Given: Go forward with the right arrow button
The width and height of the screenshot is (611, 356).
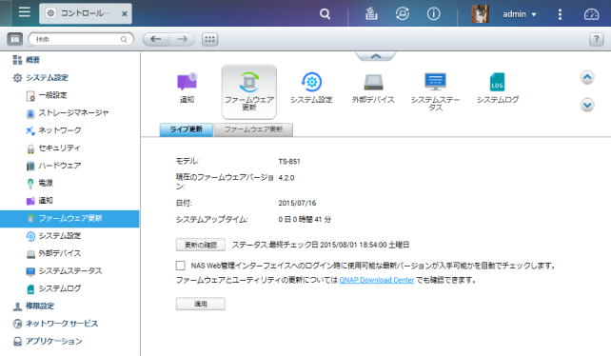Looking at the screenshot, I should click(182, 39).
